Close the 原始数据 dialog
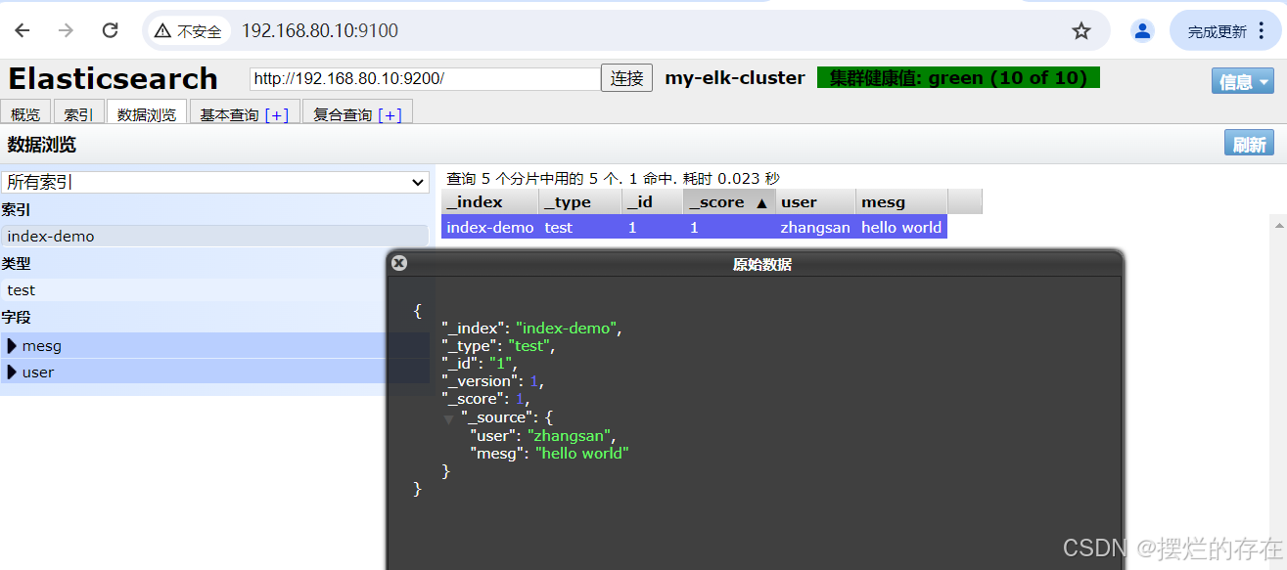The width and height of the screenshot is (1287, 570). 398,263
